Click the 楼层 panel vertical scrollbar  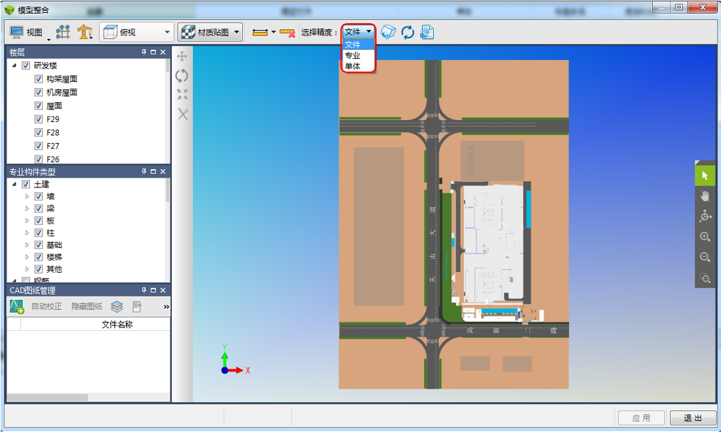(x=167, y=65)
